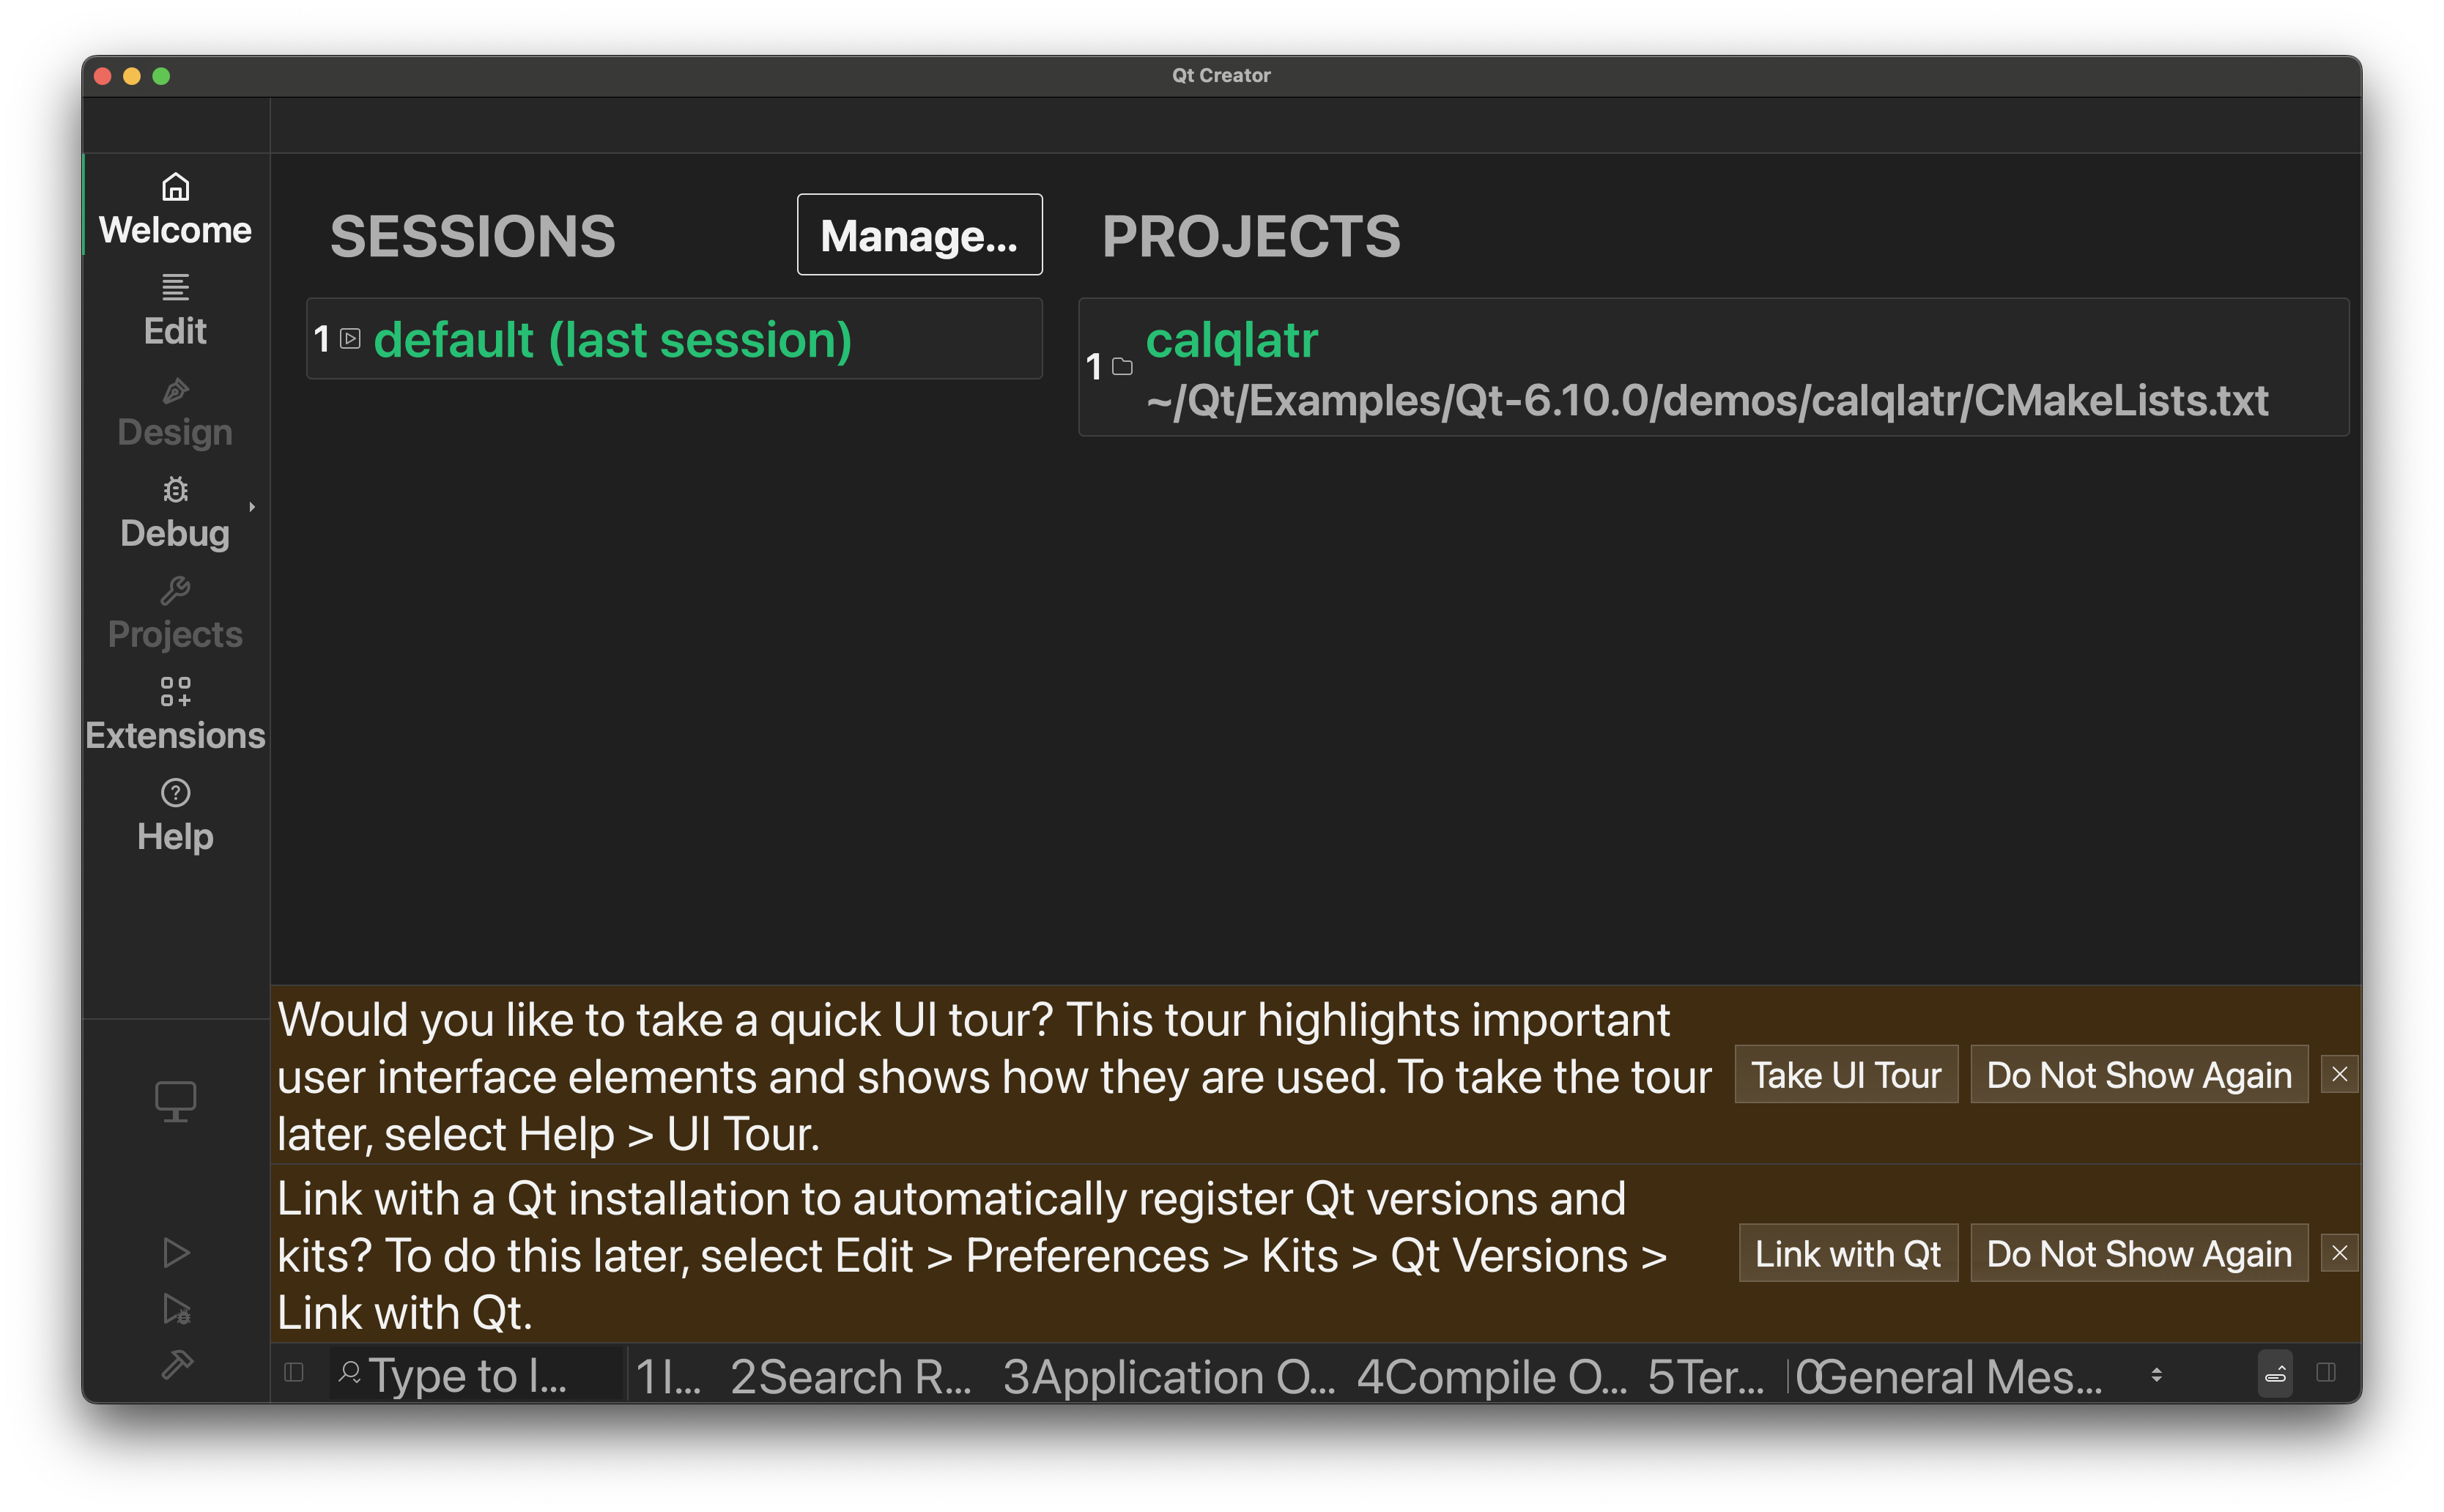Open the Extensions mode

[175, 713]
